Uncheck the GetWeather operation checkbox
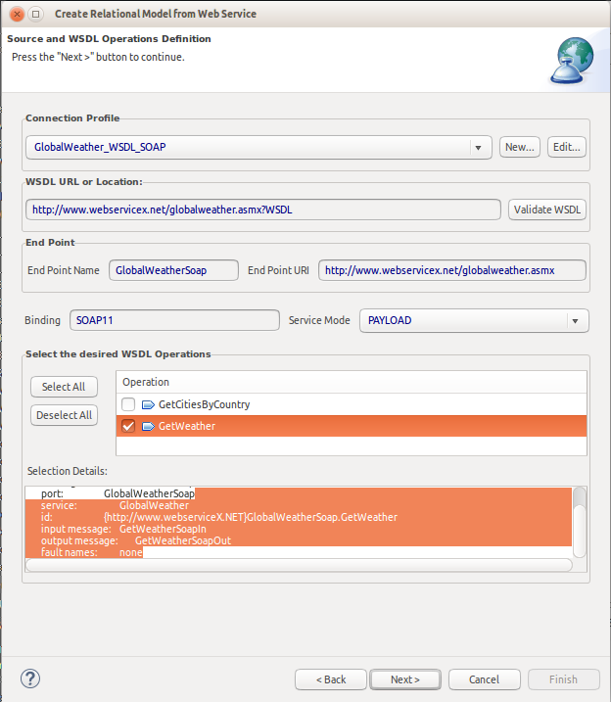The height and width of the screenshot is (702, 611). (x=128, y=426)
